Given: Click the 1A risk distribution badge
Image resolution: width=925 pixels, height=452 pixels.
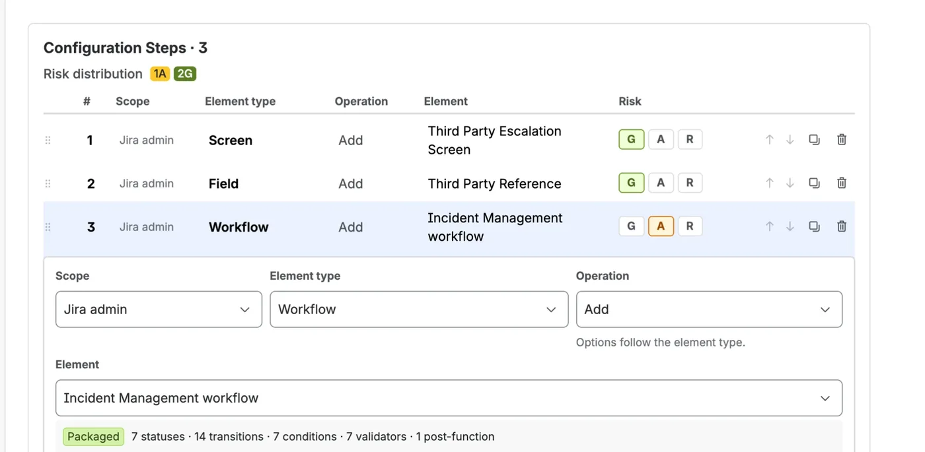Looking at the screenshot, I should 160,74.
